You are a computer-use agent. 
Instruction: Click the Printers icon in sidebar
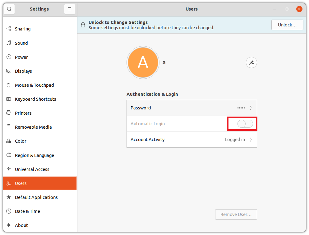click(9, 113)
